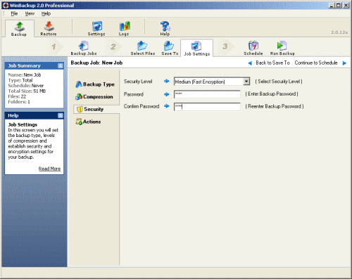Click the Help panel header title
352x279 pixels.
[x=13, y=115]
